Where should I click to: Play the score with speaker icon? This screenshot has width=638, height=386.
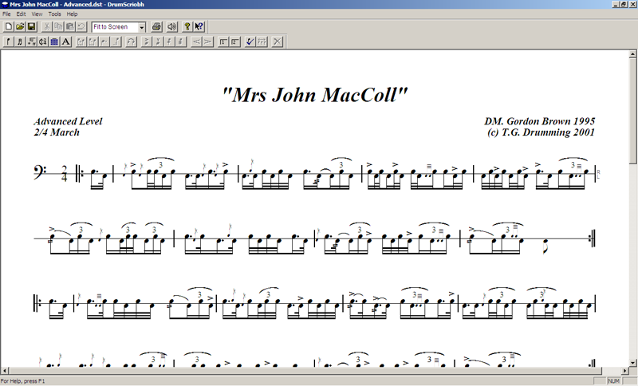(172, 27)
